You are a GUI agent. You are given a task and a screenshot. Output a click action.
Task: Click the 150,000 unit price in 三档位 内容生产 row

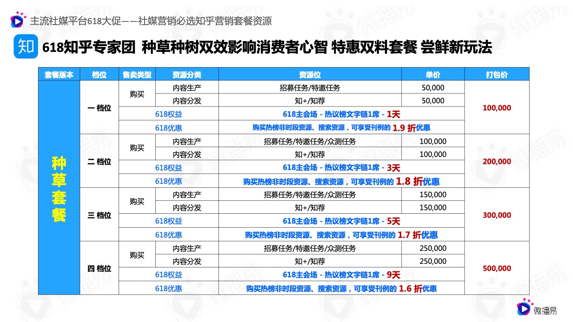pos(433,195)
